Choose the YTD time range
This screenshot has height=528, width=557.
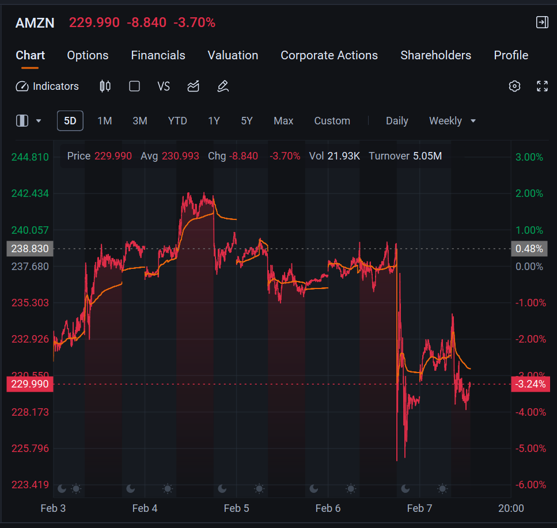coord(177,121)
